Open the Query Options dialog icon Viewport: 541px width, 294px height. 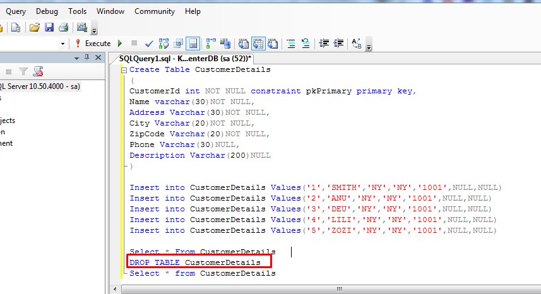pyautogui.click(x=179, y=44)
